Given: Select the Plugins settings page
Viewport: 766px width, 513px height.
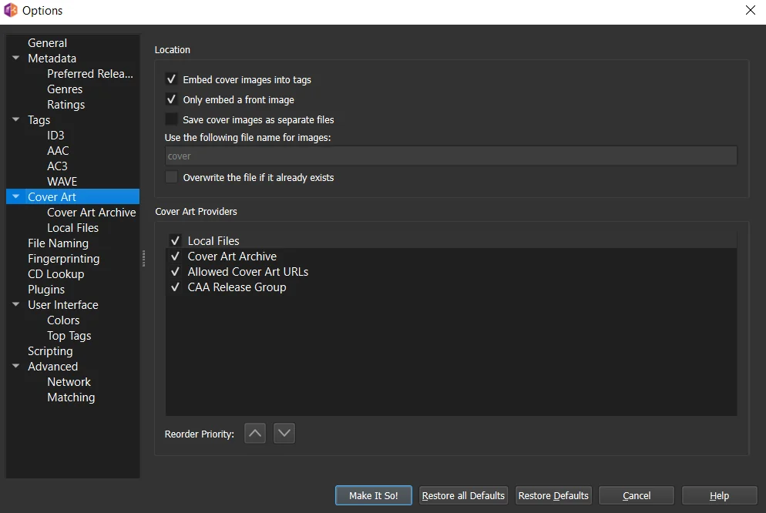Looking at the screenshot, I should tap(46, 289).
